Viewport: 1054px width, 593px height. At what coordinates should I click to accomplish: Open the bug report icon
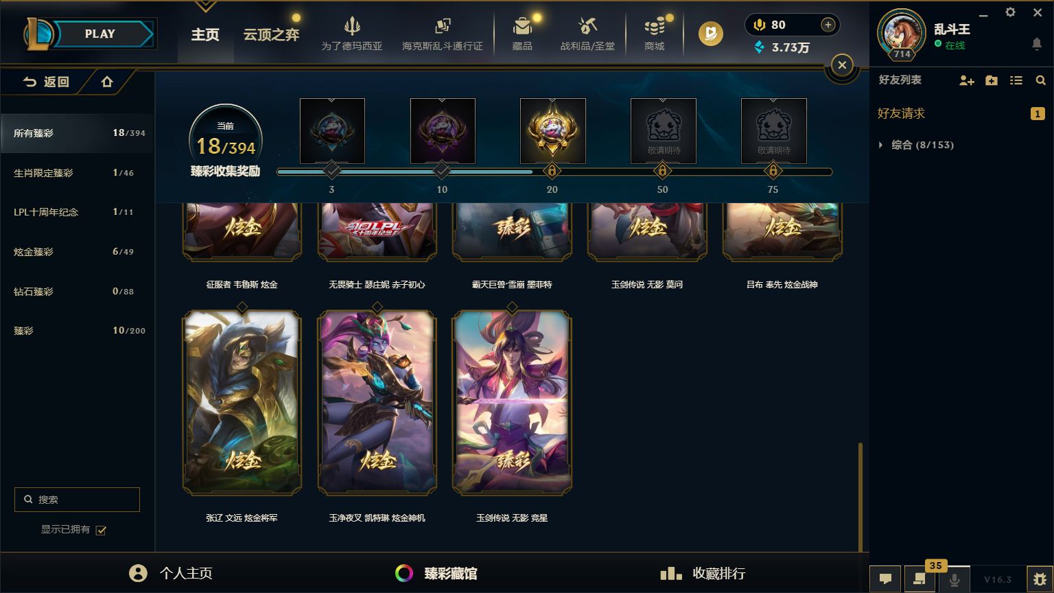(1040, 579)
